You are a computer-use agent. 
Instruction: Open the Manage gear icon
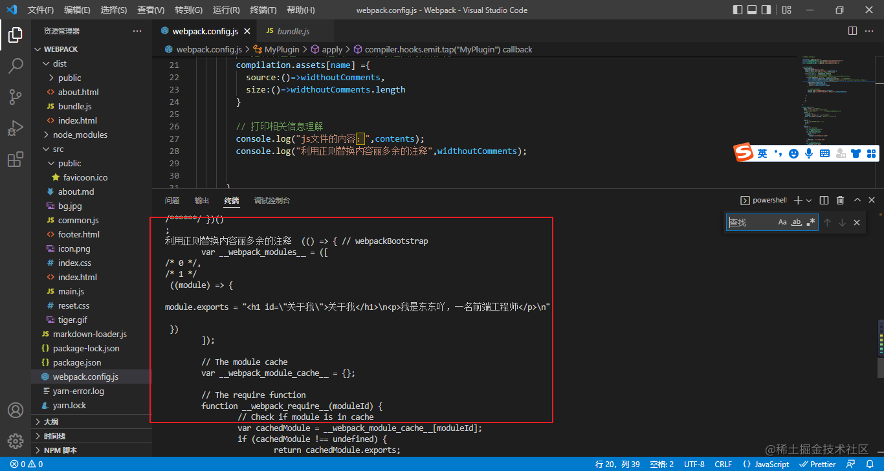pos(16,441)
